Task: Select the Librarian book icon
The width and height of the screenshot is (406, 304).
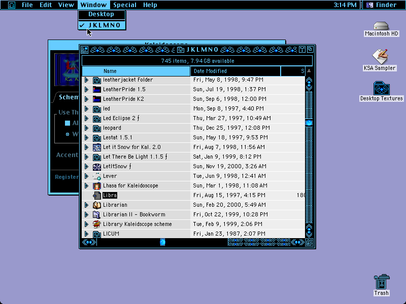Action: (x=96, y=205)
